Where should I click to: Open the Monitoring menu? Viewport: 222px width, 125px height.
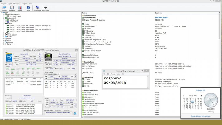click(17, 4)
